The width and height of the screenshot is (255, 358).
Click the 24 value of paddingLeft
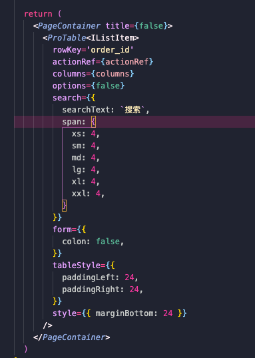129,277
